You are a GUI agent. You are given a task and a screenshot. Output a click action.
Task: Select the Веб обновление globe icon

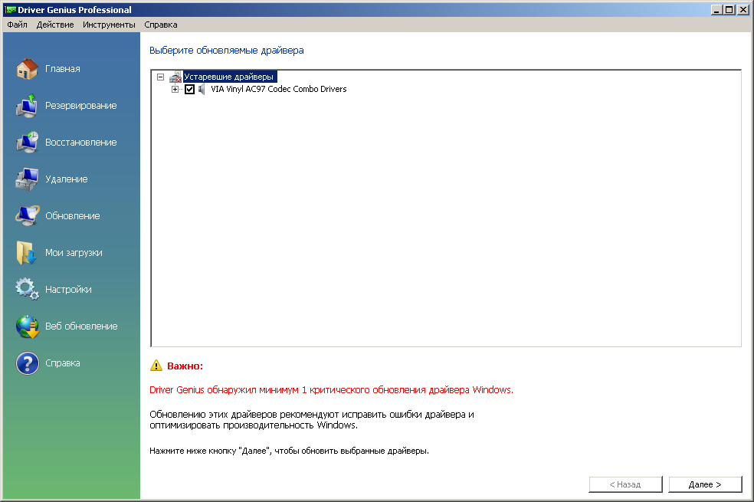[x=27, y=326]
